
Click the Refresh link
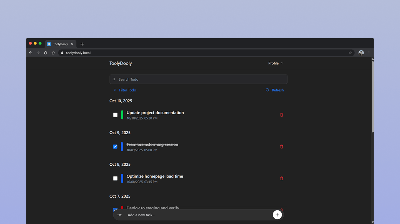tap(275, 90)
